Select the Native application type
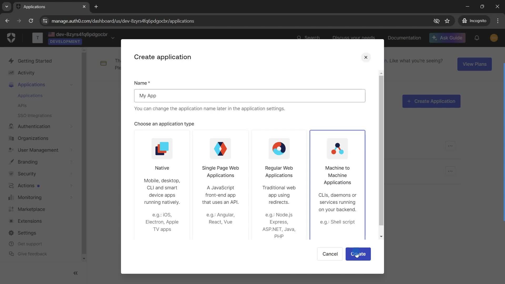 coord(162,185)
